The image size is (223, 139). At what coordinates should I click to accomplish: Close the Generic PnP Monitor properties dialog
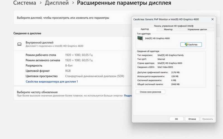[x=212, y=19]
